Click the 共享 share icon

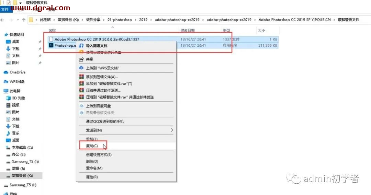[x=81, y=59]
